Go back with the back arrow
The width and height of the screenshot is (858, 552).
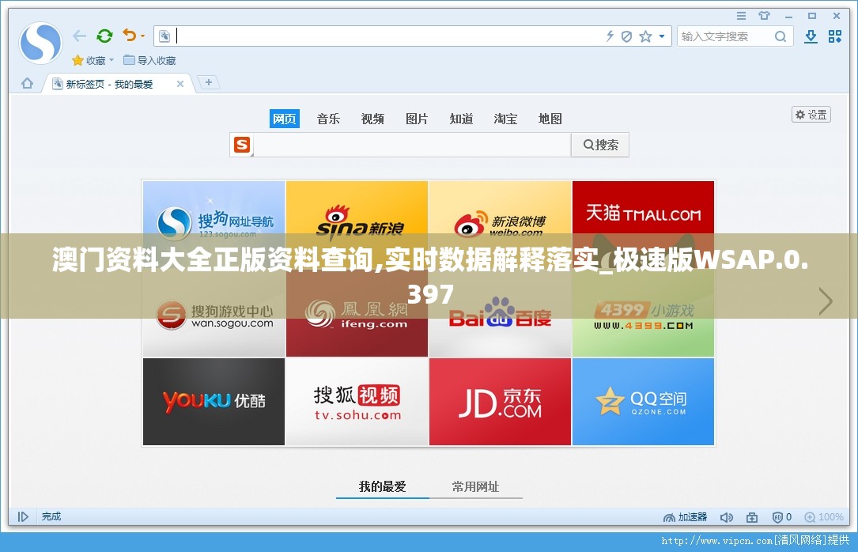80,36
